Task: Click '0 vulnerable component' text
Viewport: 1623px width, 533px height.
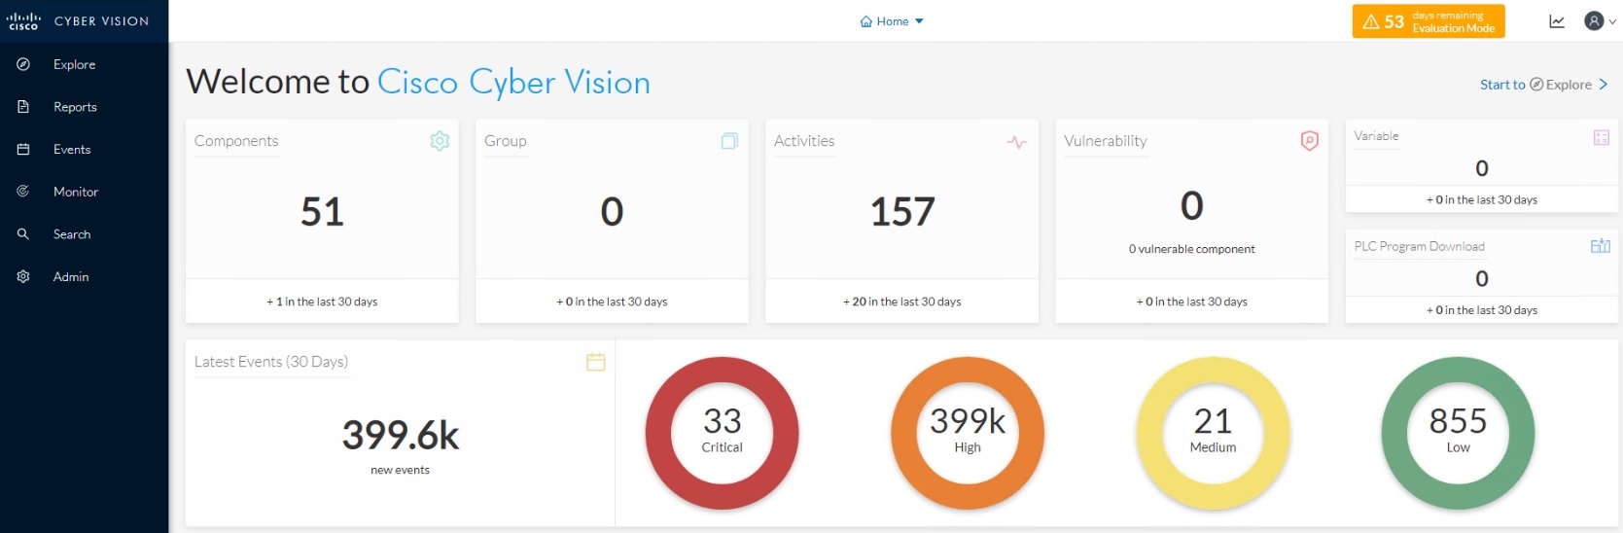Action: (1191, 249)
